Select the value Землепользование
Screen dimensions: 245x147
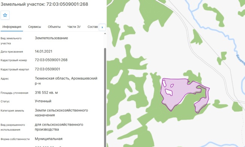[52, 38]
